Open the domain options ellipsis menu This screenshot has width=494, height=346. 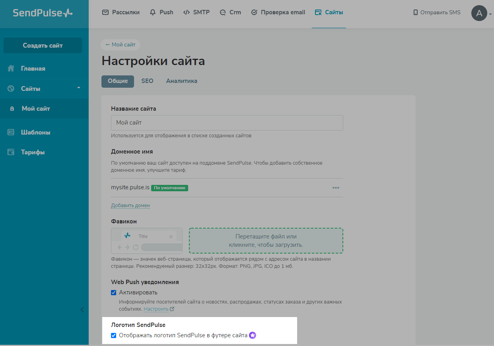coord(336,188)
